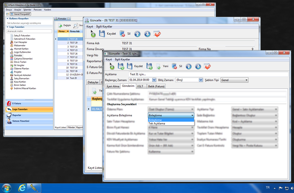Viewport: 294px width, 193px height.
Task: Open Sistem Yönetimi sidebar section
Action: point(29,121)
